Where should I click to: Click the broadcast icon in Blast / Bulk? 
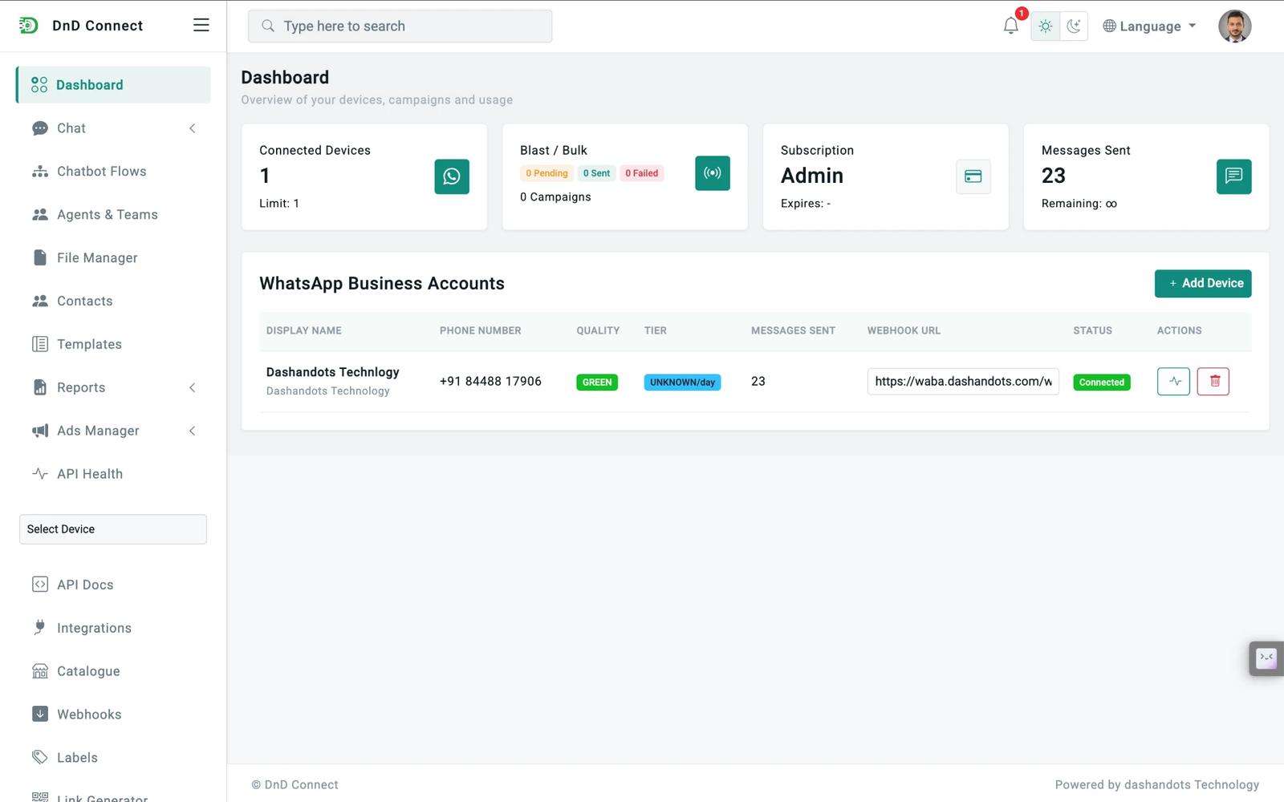[x=713, y=173]
